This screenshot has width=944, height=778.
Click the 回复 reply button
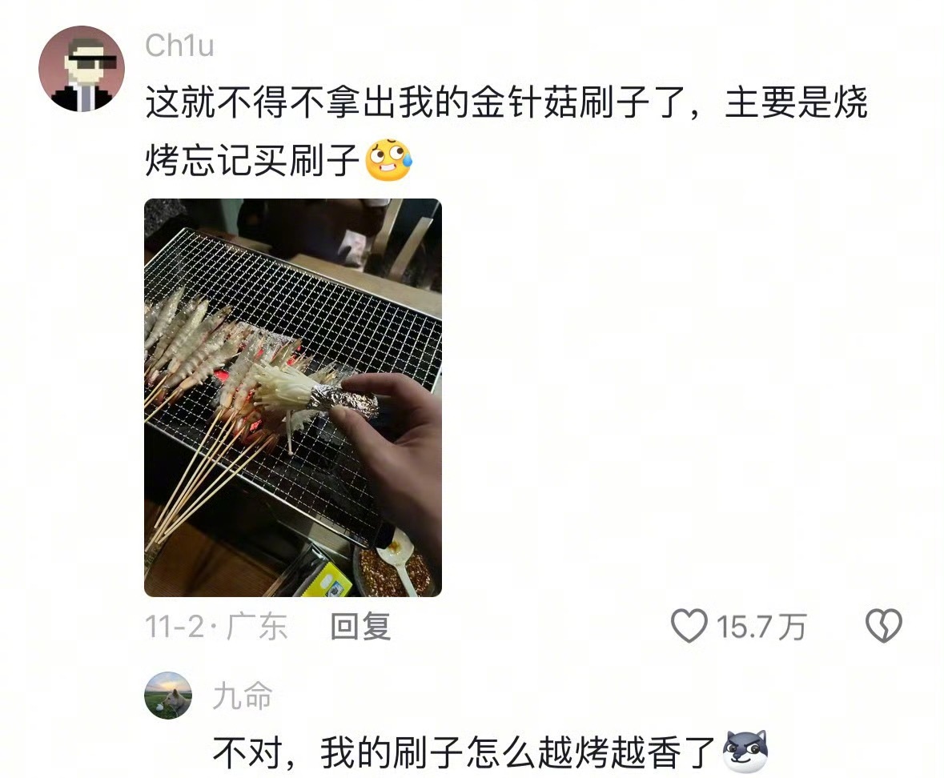coord(360,627)
